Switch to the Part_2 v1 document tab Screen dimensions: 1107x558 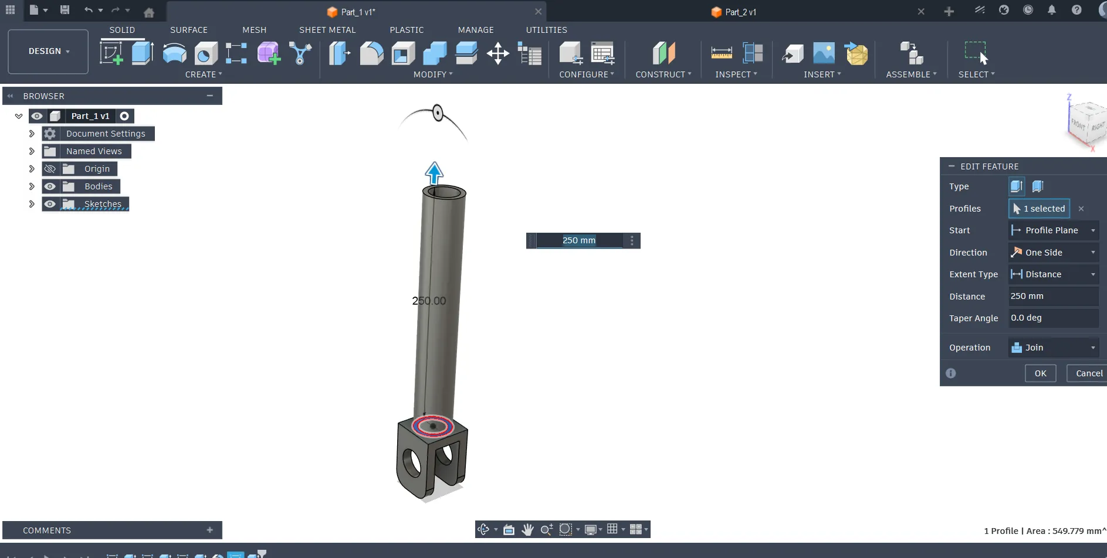740,12
